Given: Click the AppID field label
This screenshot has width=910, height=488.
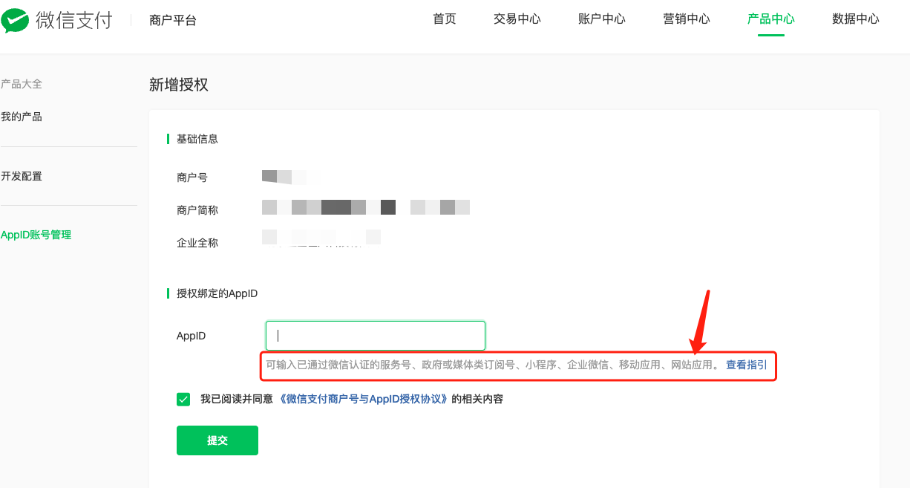Looking at the screenshot, I should click(192, 336).
